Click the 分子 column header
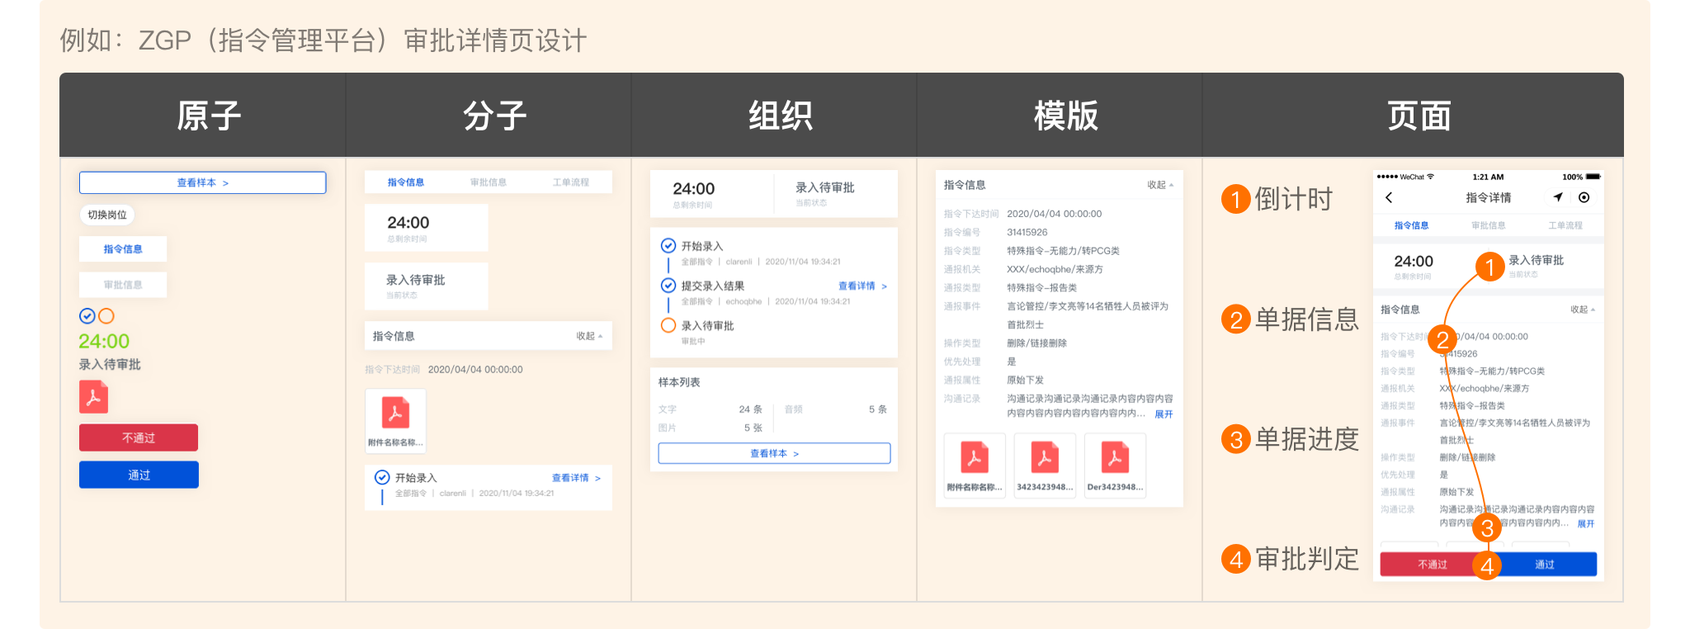Screen dimensions: 1690x629 [494, 116]
